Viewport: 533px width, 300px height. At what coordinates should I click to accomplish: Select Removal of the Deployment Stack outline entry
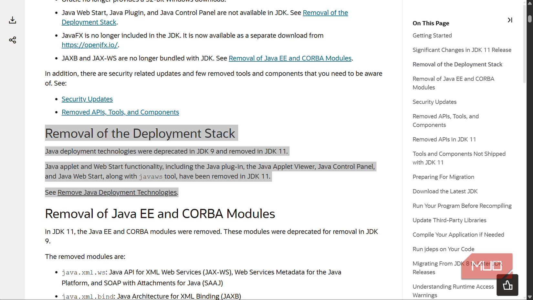pos(457,64)
